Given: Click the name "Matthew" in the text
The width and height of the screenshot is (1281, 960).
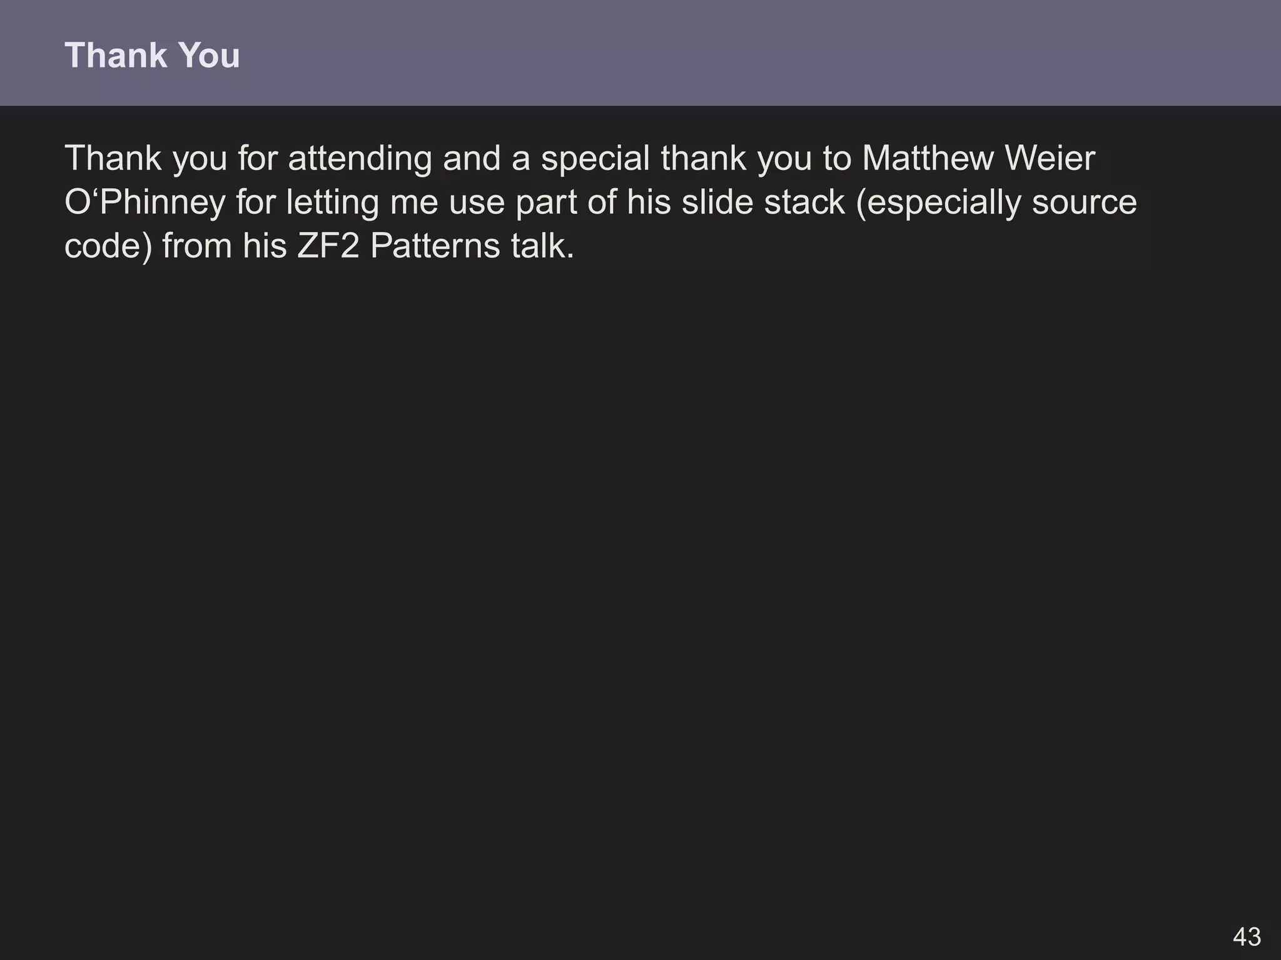Looking at the screenshot, I should (x=928, y=158).
